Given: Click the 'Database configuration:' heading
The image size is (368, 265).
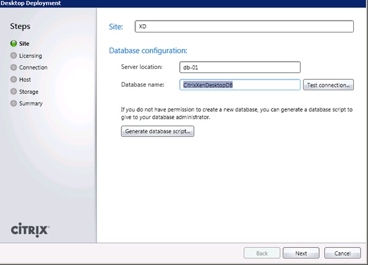Looking at the screenshot, I should pyautogui.click(x=148, y=51).
